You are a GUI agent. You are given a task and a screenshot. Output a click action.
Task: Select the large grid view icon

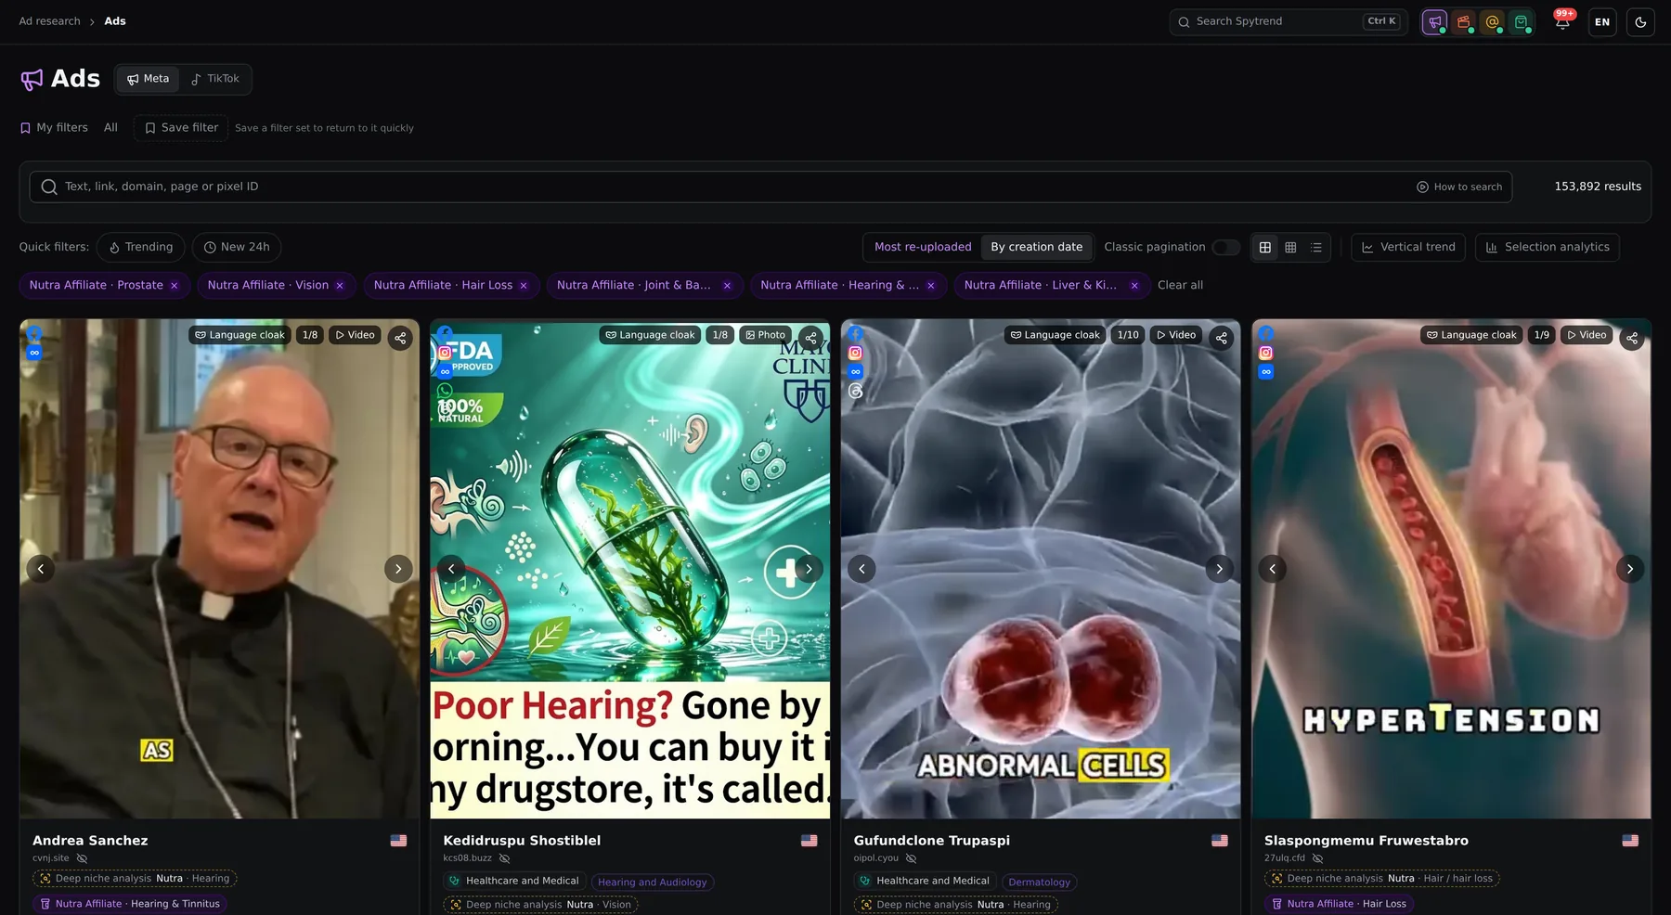pos(1264,247)
